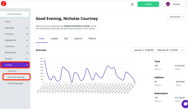Click the Total value €15,916.30
188x109 pixels.
tap(180, 66)
